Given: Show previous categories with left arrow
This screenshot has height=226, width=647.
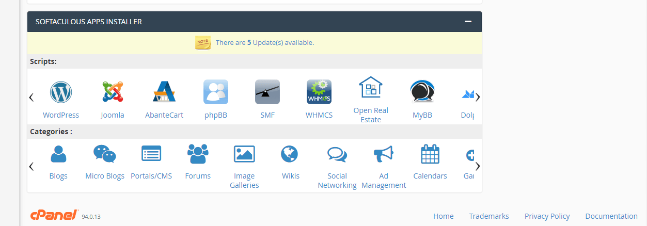Looking at the screenshot, I should pos(31,166).
